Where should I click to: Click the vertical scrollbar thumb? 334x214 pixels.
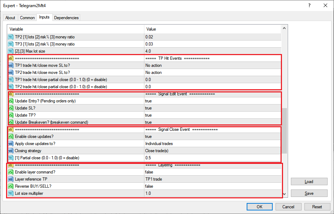point(284,131)
